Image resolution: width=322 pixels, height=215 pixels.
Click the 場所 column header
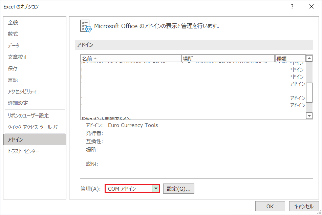[x=228, y=59]
